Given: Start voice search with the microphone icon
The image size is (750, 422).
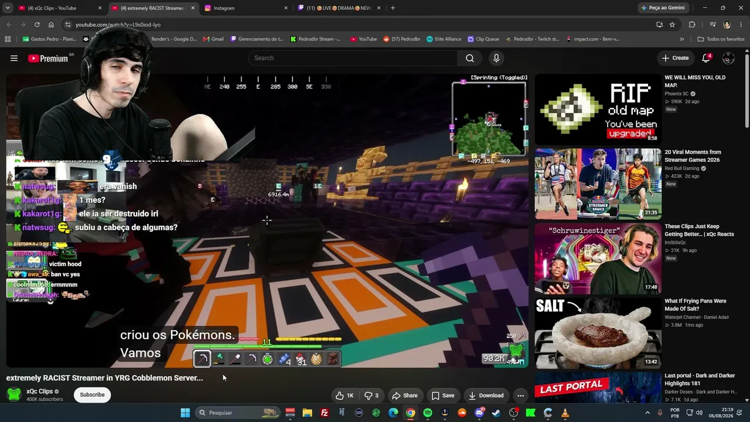Looking at the screenshot, I should (x=496, y=58).
